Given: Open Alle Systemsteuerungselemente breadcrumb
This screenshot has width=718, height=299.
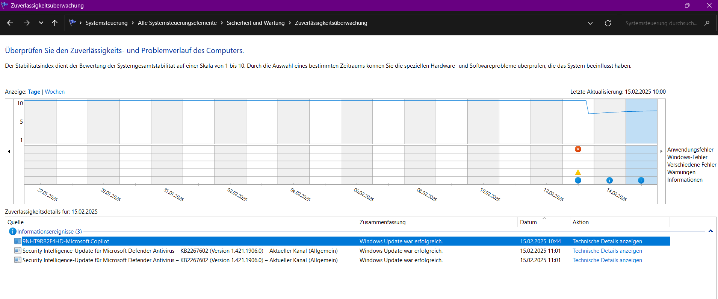Looking at the screenshot, I should pyautogui.click(x=177, y=23).
